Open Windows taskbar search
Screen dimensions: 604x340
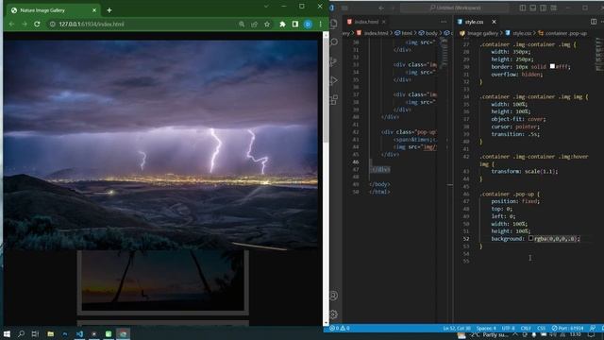(x=21, y=333)
